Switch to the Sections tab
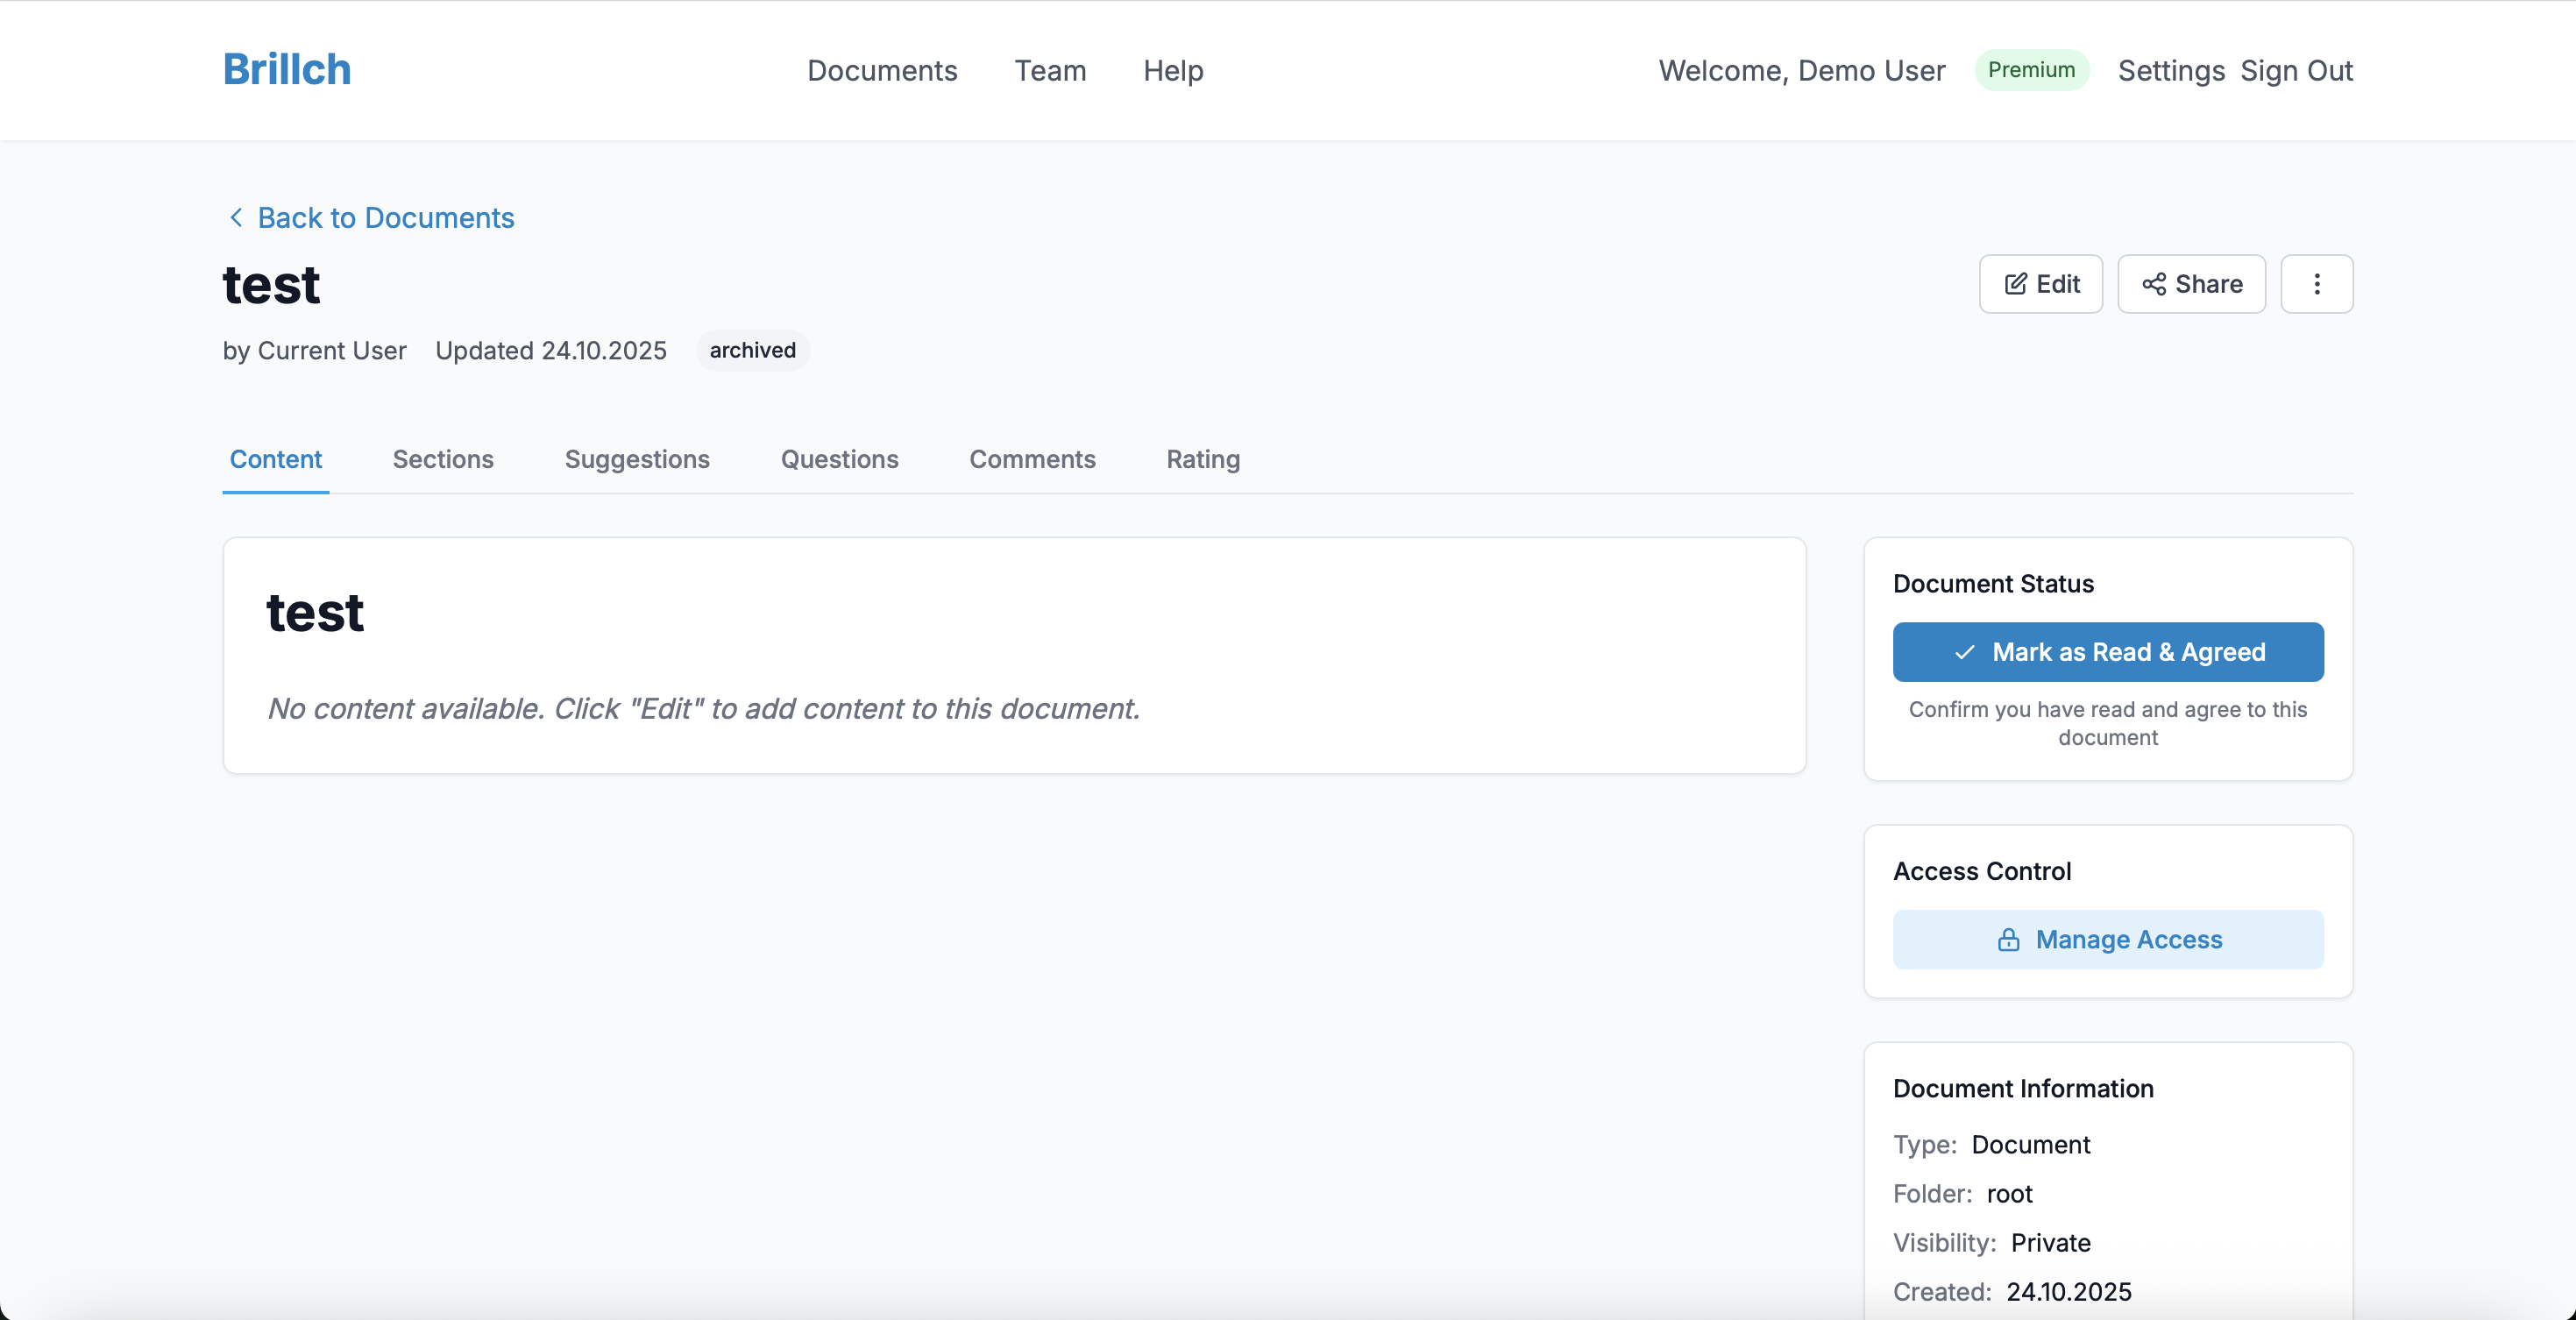 coord(443,459)
